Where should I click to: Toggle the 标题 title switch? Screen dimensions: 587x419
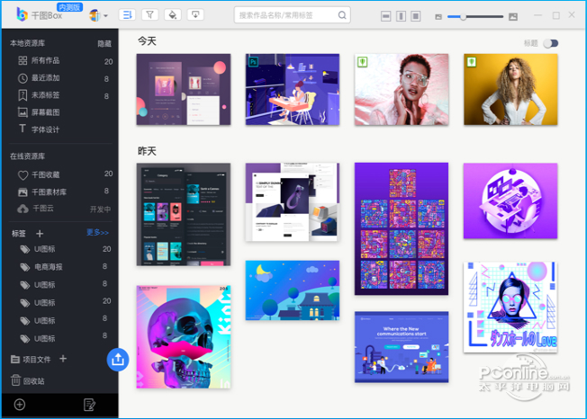[x=550, y=43]
